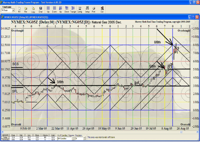Expand the Timeframe dropdown arrow
This screenshot has height=142, width=200.
(x=13, y=10)
